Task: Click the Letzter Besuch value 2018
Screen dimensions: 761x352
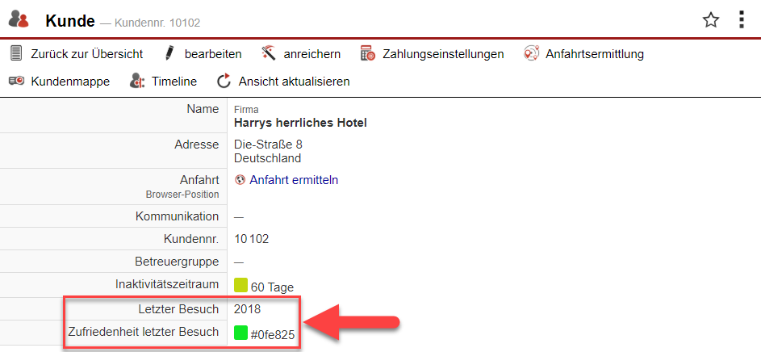Action: click(247, 309)
